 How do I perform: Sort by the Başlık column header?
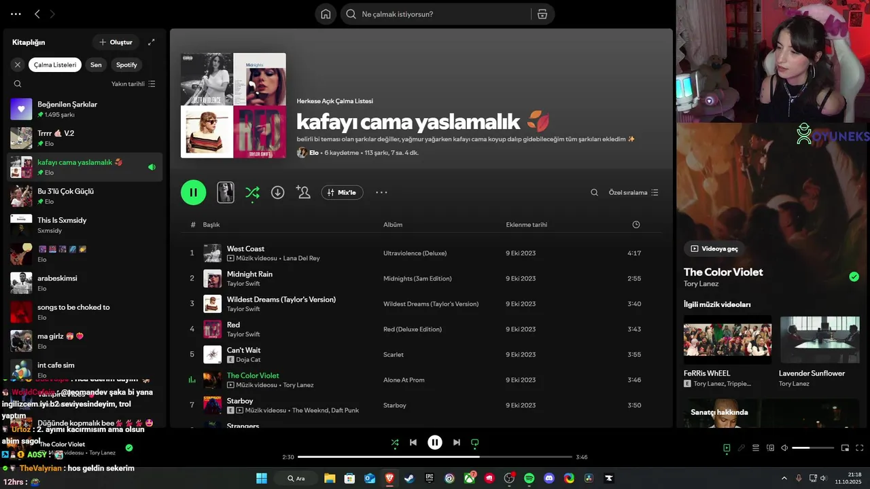point(211,225)
